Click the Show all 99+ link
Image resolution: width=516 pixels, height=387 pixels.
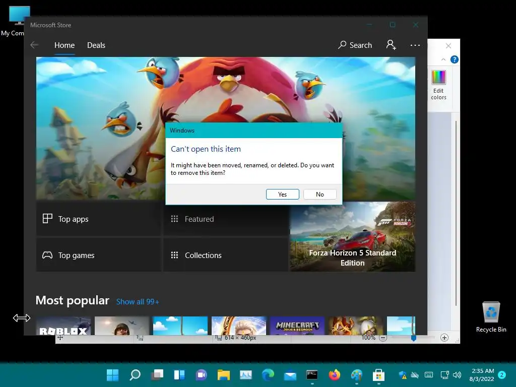(x=138, y=302)
